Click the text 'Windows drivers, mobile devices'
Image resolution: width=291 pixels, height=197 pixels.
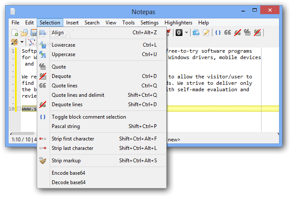click(215, 57)
